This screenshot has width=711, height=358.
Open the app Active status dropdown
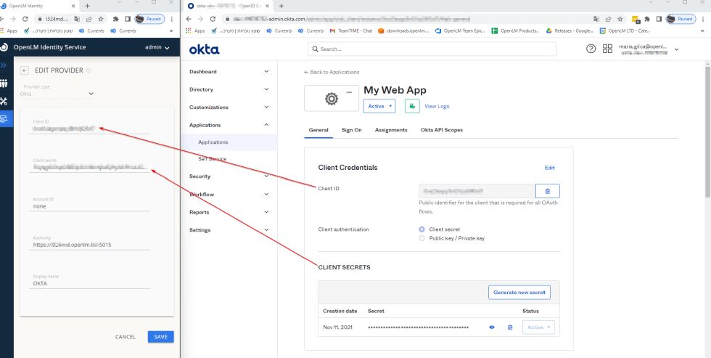(379, 106)
